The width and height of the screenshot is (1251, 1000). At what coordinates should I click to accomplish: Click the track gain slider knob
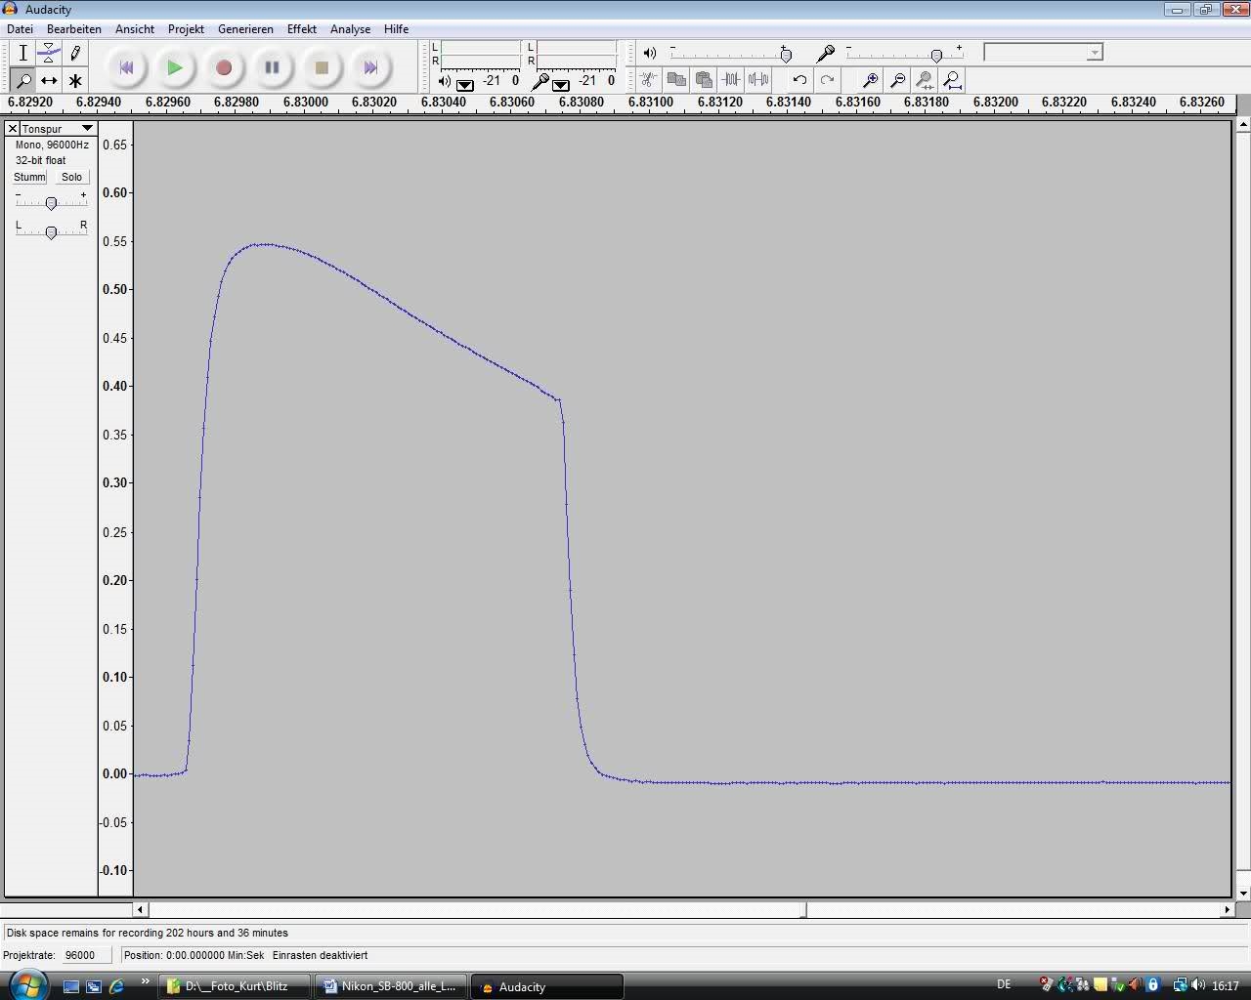(x=51, y=203)
